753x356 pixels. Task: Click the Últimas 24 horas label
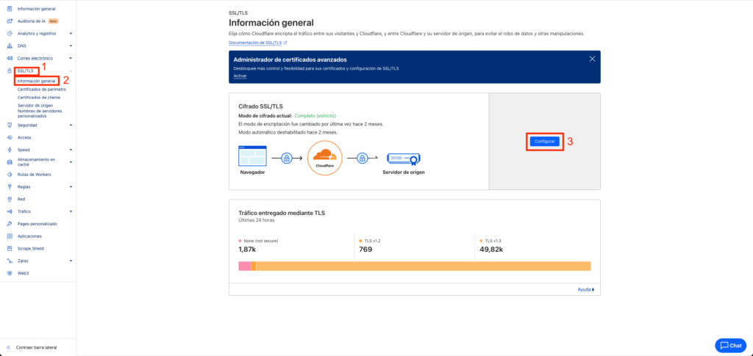pos(257,220)
